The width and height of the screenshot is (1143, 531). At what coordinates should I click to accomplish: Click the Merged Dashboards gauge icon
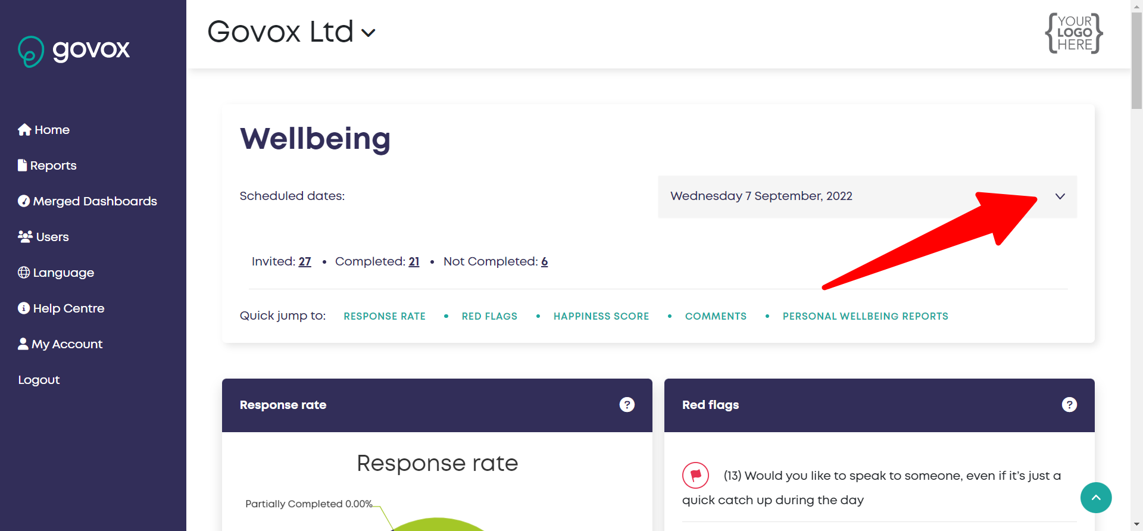tap(24, 201)
